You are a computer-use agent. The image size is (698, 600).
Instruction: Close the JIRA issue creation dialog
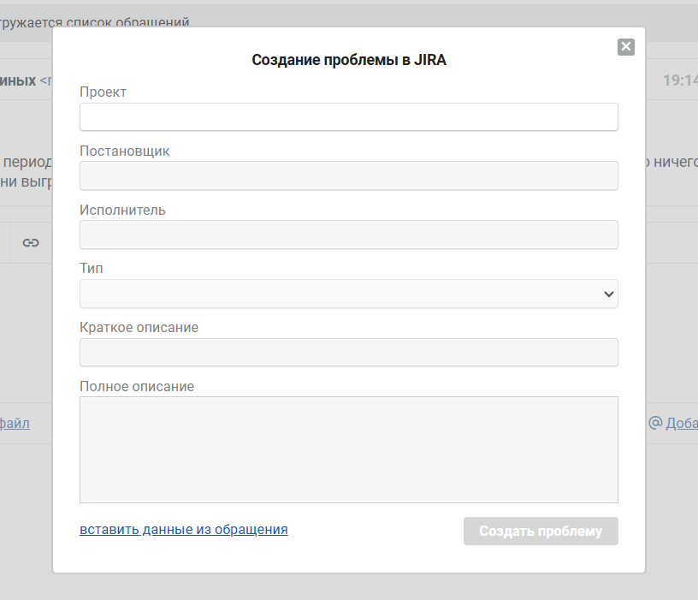[x=625, y=47]
